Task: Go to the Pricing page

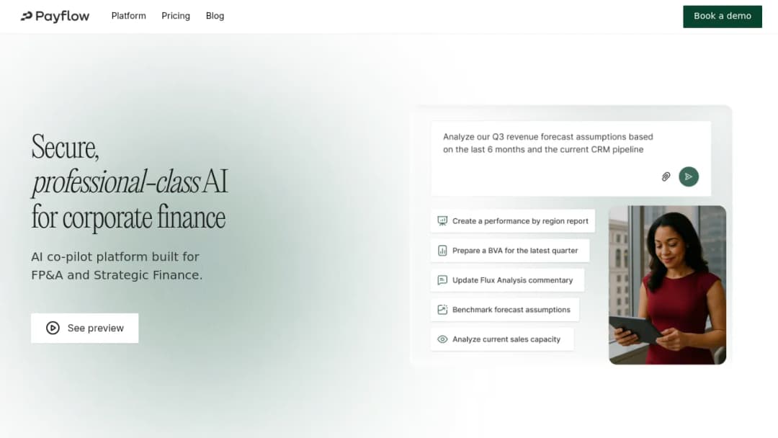Action: (x=176, y=16)
